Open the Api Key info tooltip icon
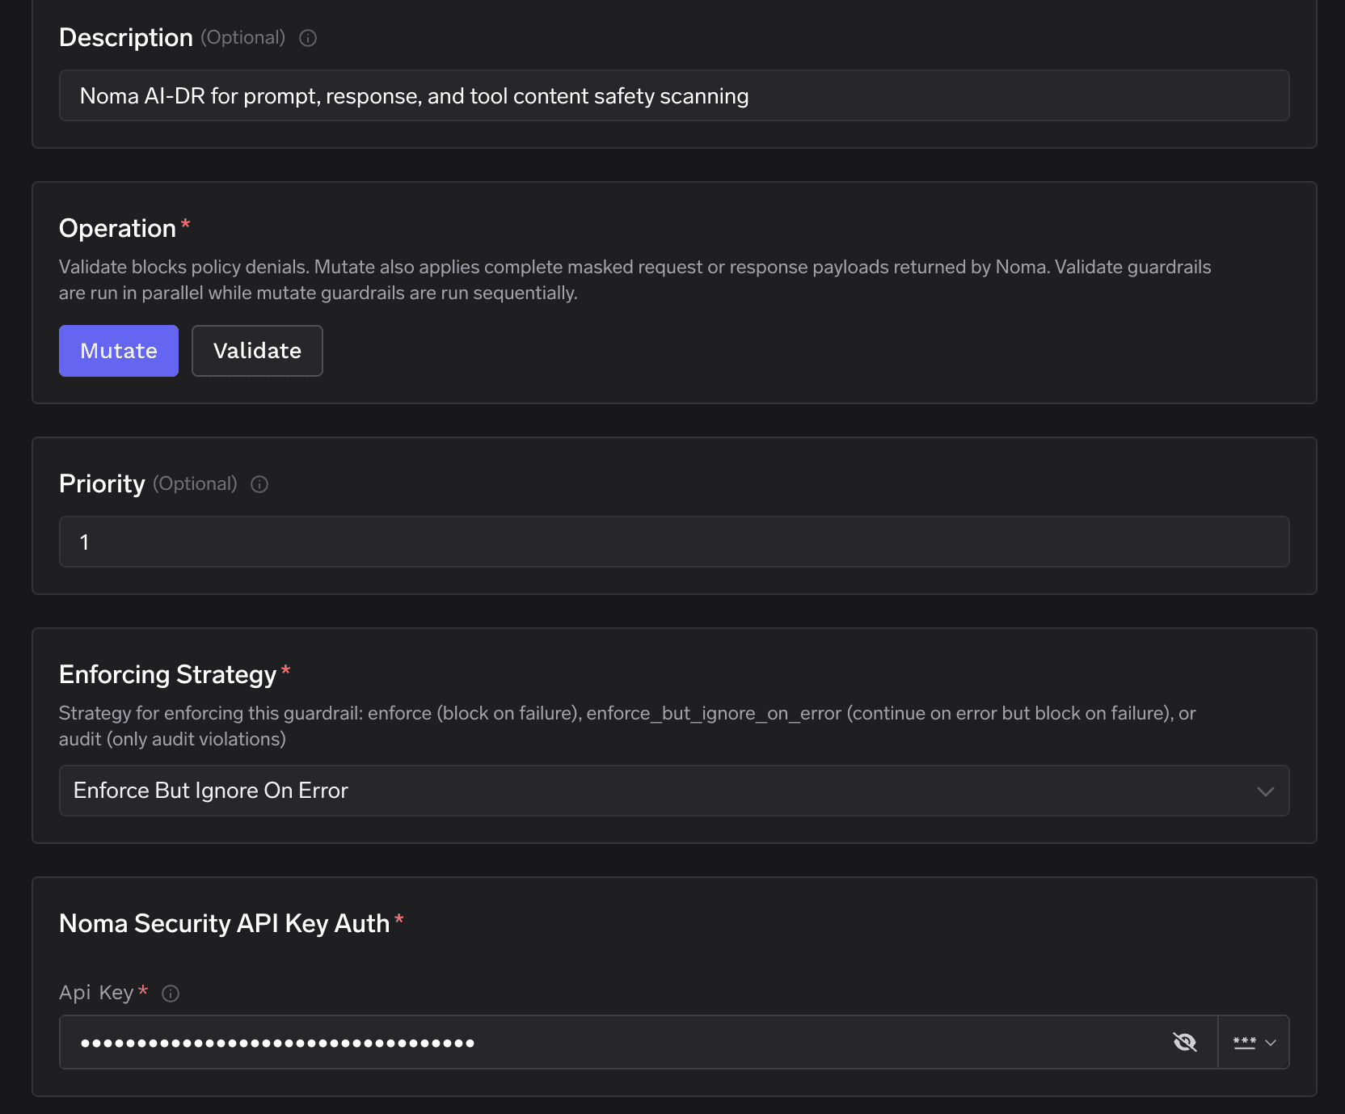 point(171,994)
